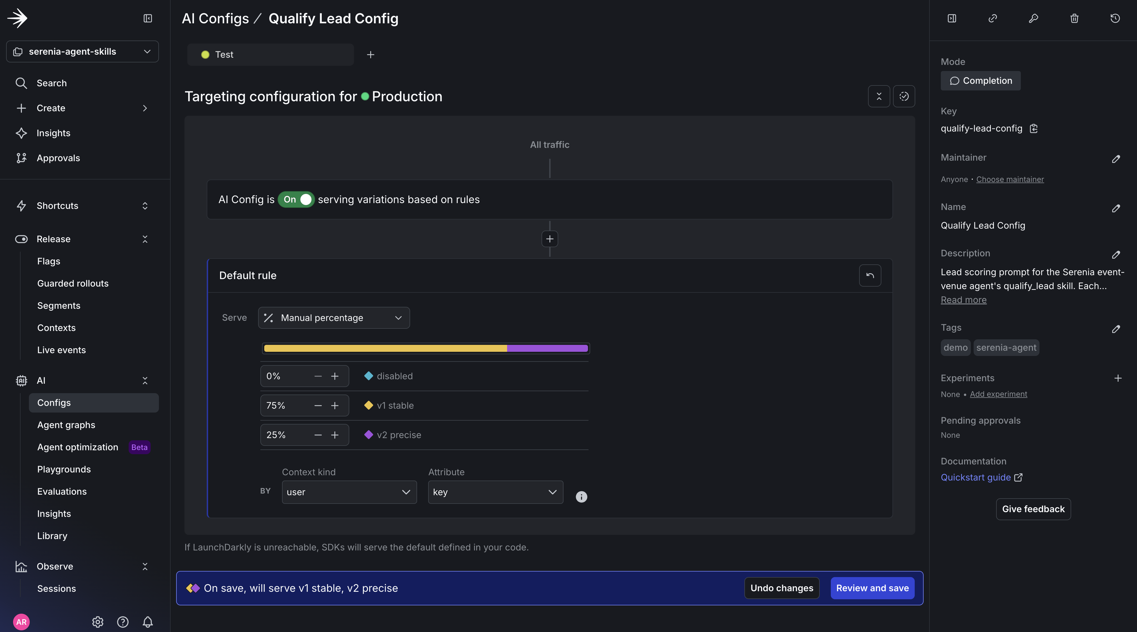The width and height of the screenshot is (1137, 632).
Task: Expand the Shortcuts section
Action: coord(145,206)
